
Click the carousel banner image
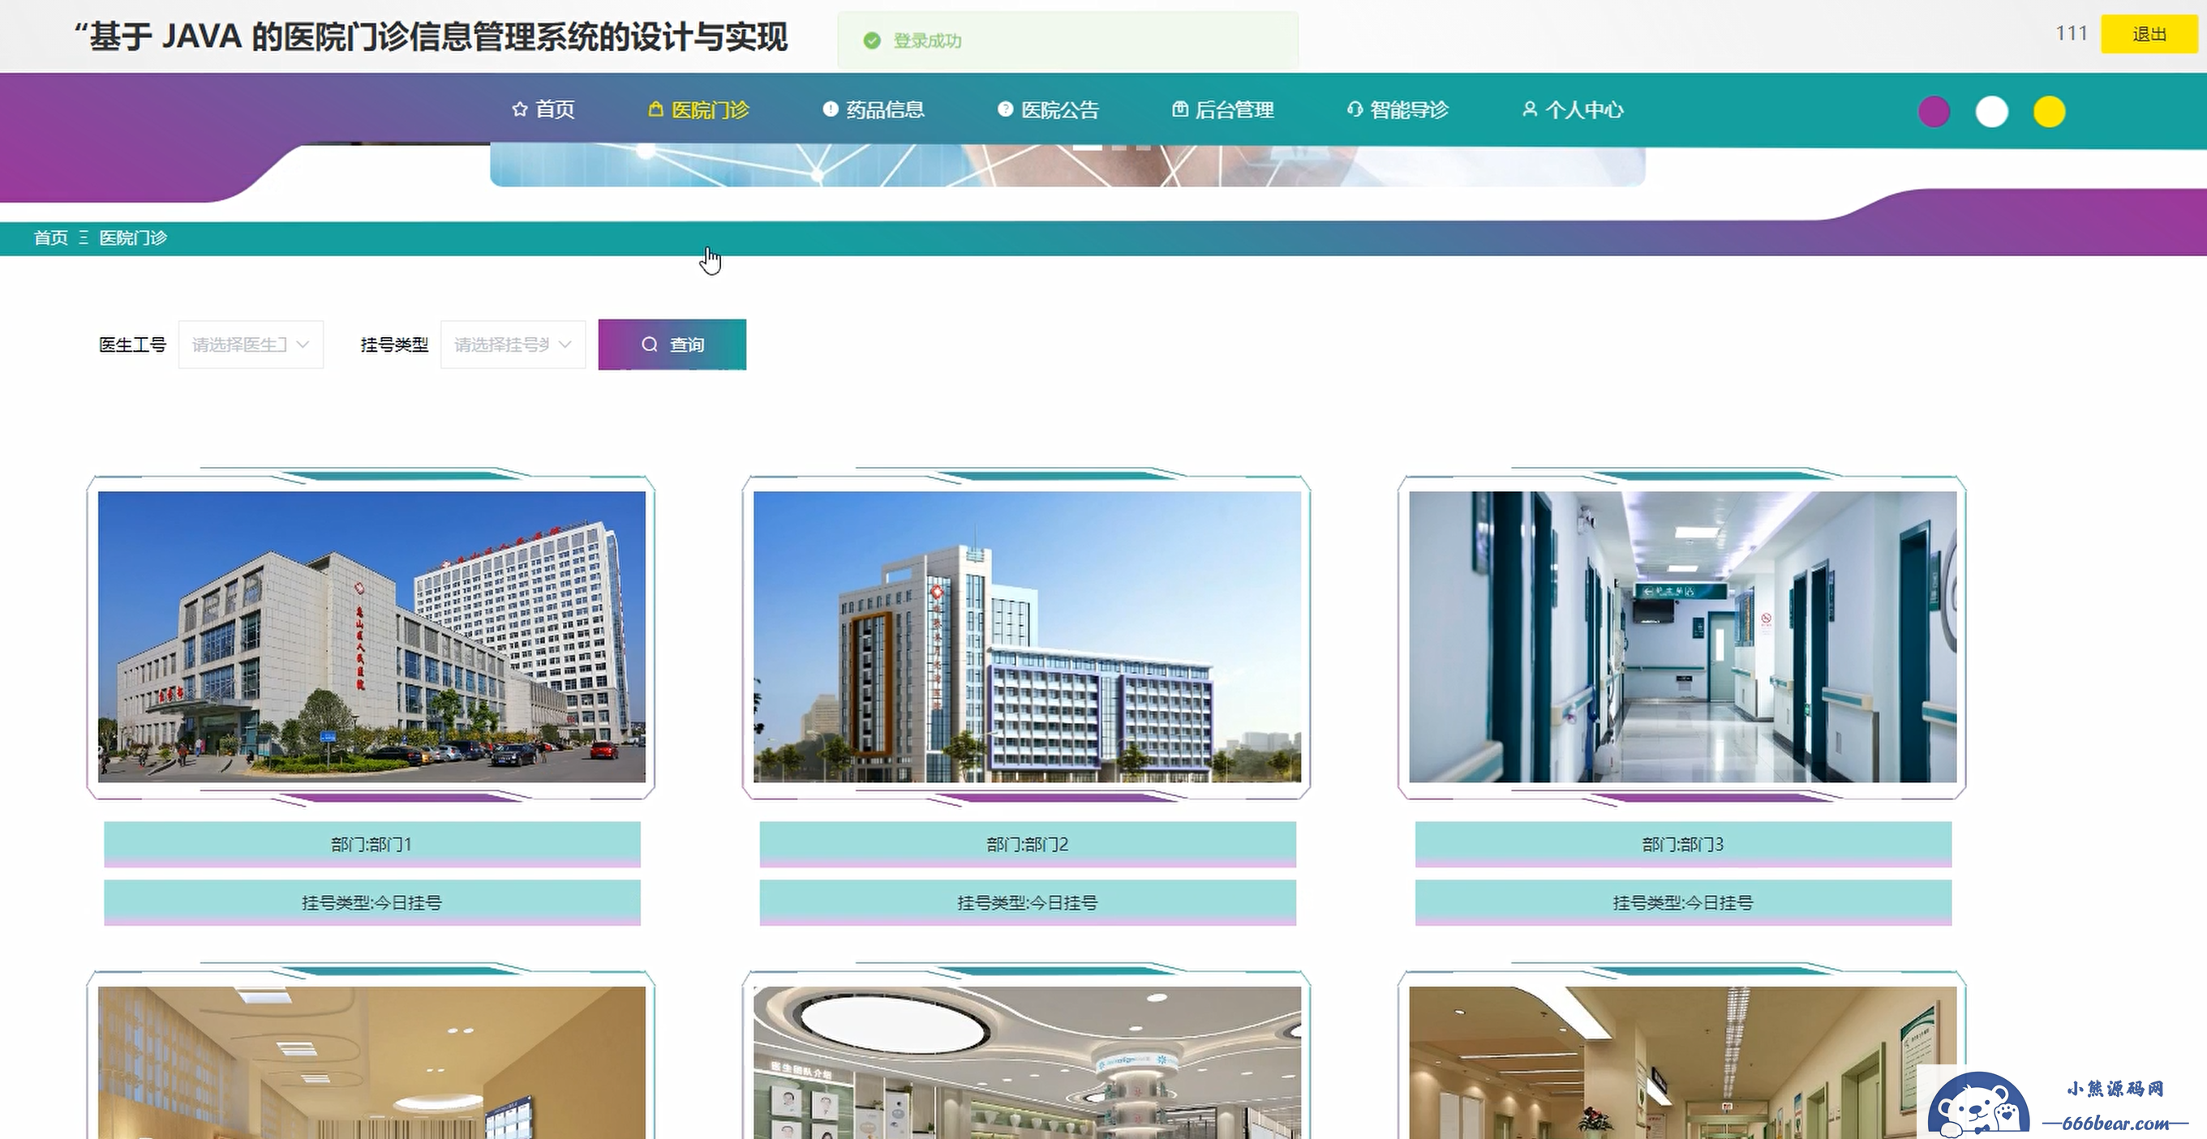1067,165
